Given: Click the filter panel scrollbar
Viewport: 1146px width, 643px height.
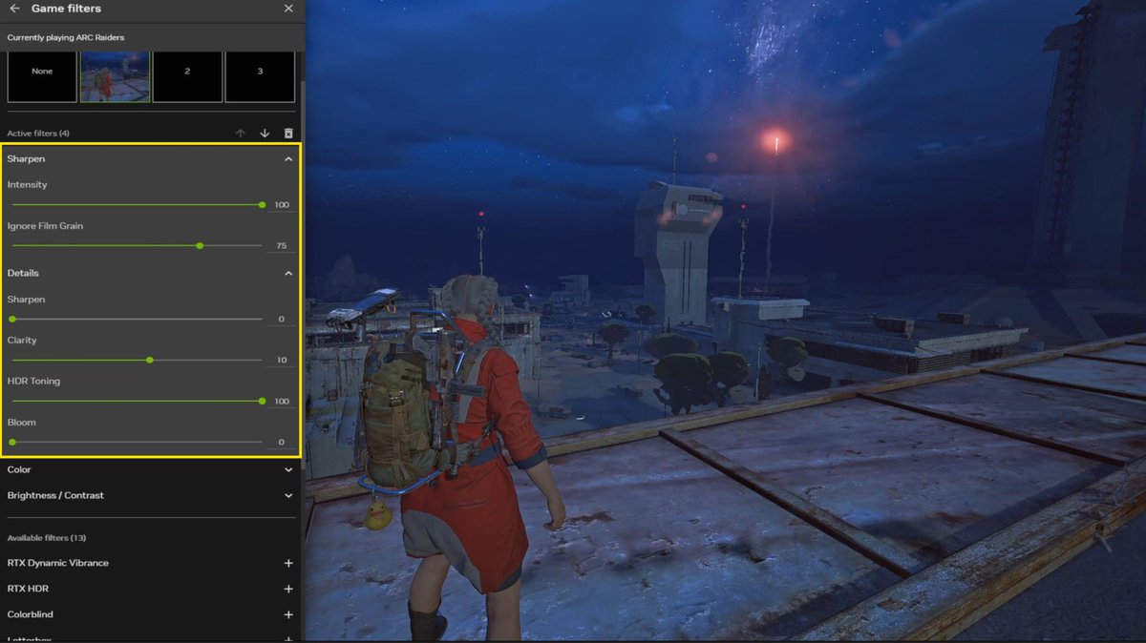Looking at the screenshot, I should tap(302, 277).
